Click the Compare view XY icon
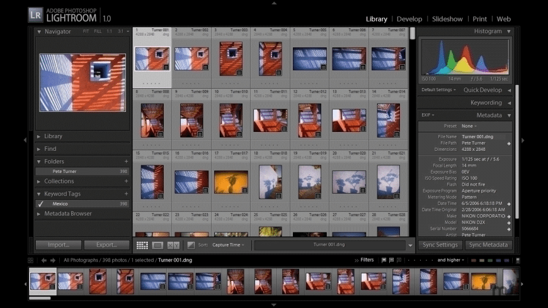 [173, 245]
